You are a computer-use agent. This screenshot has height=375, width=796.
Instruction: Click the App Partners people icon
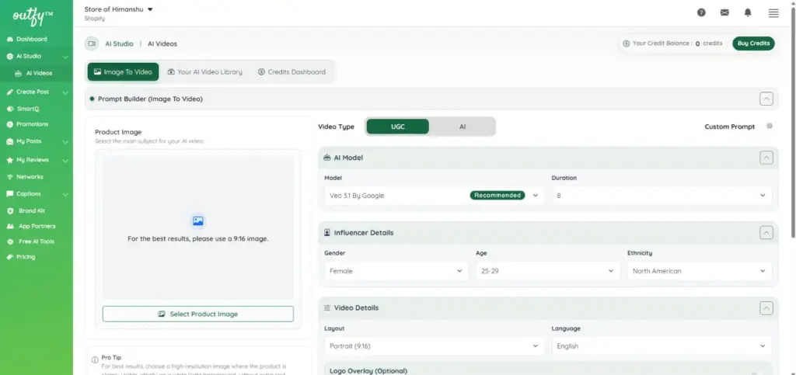point(10,226)
